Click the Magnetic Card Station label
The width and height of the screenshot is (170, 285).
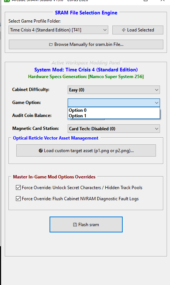(35, 128)
